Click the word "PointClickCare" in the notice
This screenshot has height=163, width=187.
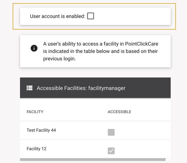[x=142, y=44]
